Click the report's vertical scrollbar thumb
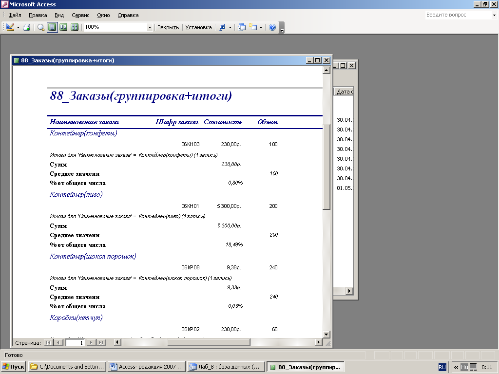Image resolution: width=499 pixels, height=374 pixels. tap(326, 168)
